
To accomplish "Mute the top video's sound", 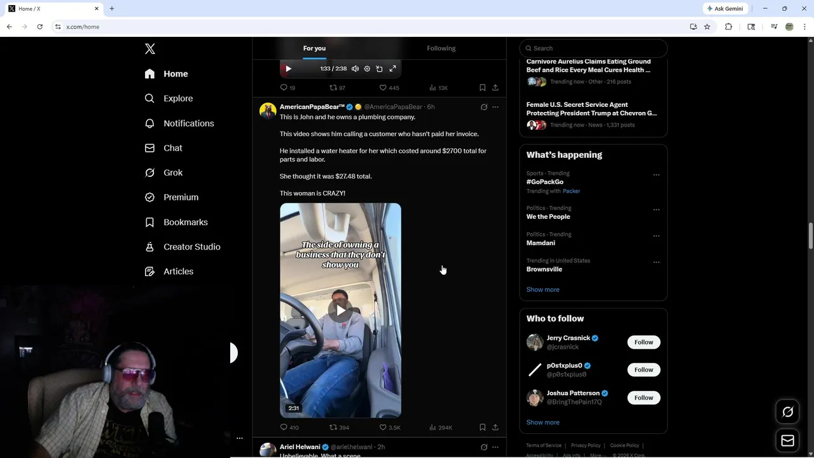I will coord(355,69).
